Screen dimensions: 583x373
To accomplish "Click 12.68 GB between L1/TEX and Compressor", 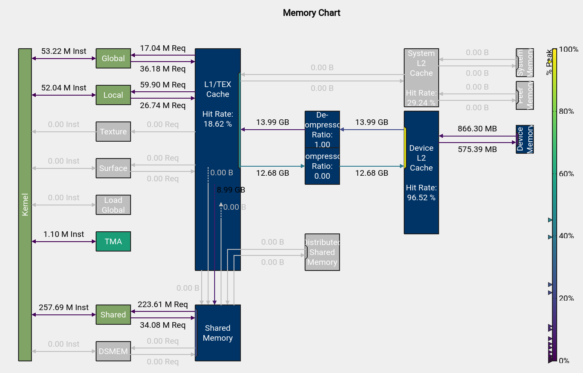I will tap(273, 173).
